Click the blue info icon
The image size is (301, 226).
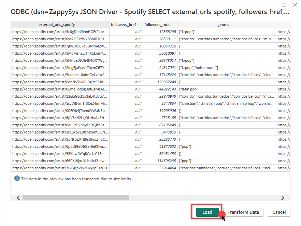(x=17, y=179)
